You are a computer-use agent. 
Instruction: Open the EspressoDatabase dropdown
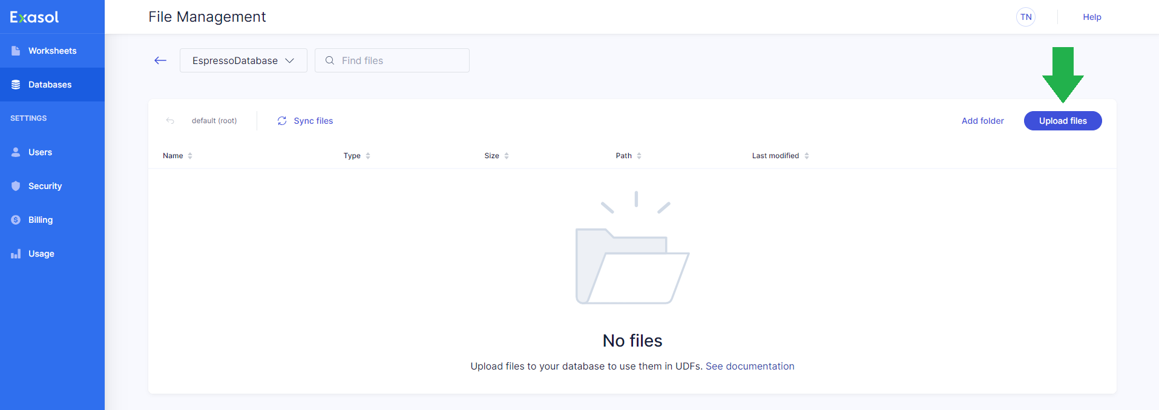click(x=243, y=60)
